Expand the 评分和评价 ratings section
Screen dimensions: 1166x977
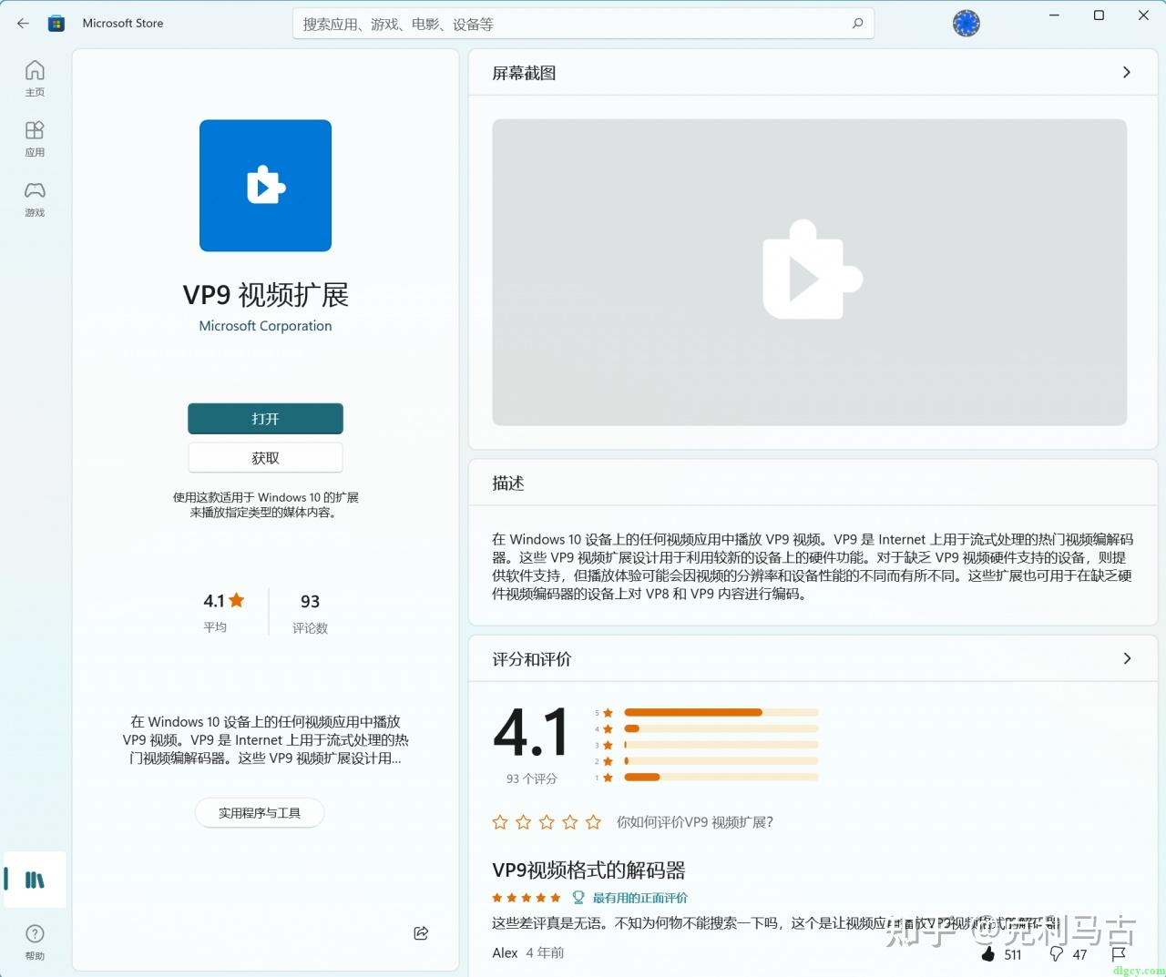click(x=1126, y=658)
